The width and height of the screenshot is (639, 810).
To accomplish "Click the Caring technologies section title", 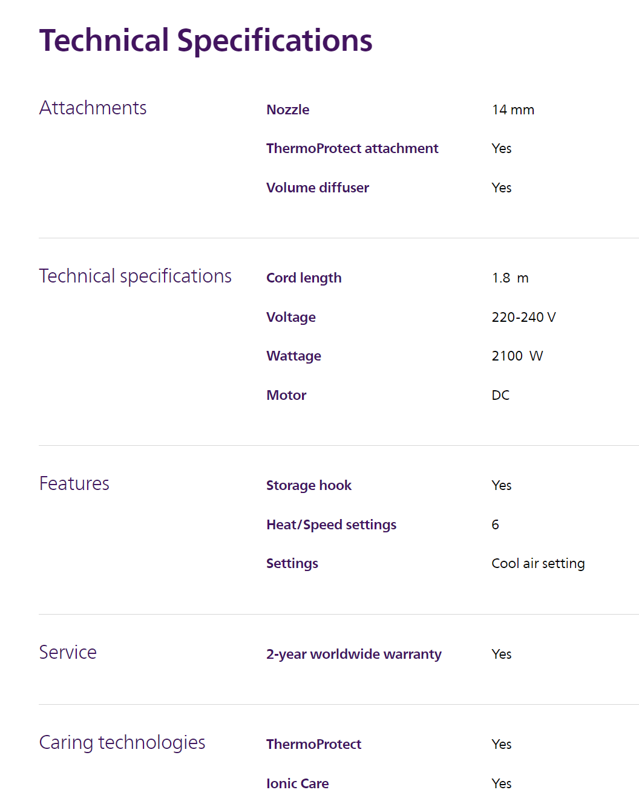I will [x=122, y=742].
